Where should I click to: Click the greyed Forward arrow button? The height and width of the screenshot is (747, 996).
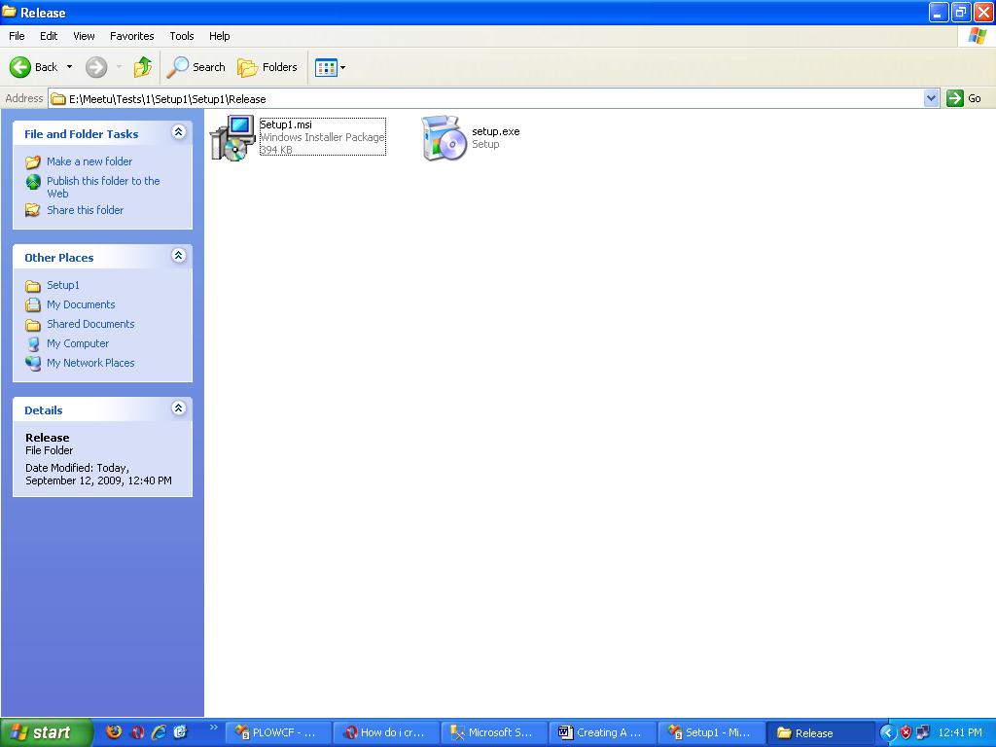tap(96, 67)
